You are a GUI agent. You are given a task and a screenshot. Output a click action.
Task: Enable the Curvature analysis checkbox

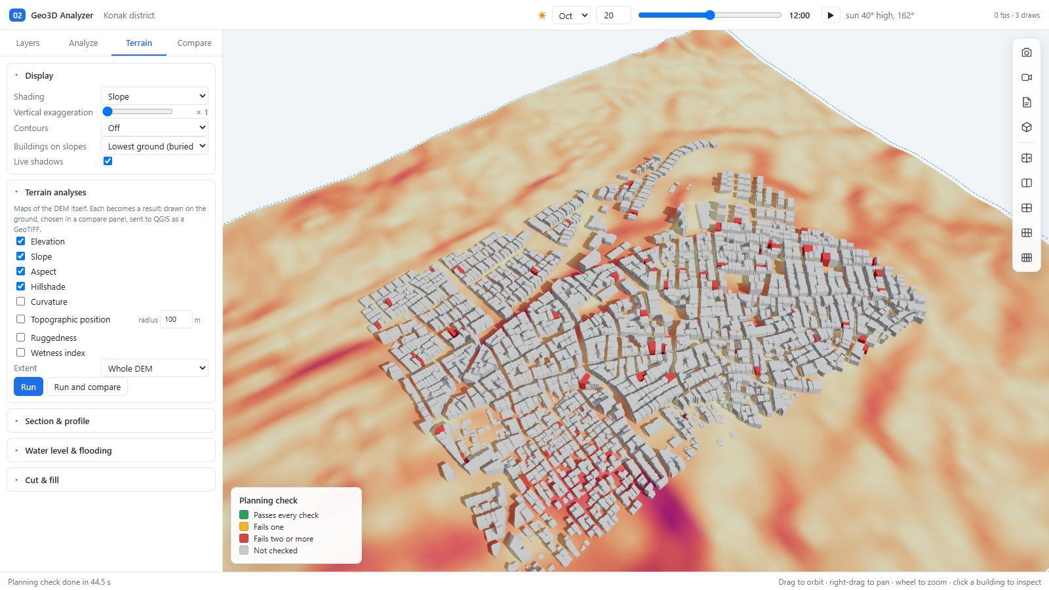[21, 302]
